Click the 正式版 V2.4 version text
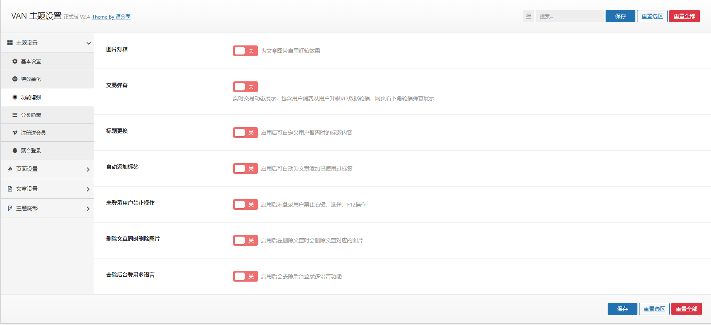 coord(77,17)
